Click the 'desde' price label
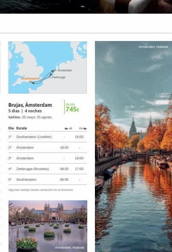The width and height of the screenshot is (172, 252). [70, 104]
